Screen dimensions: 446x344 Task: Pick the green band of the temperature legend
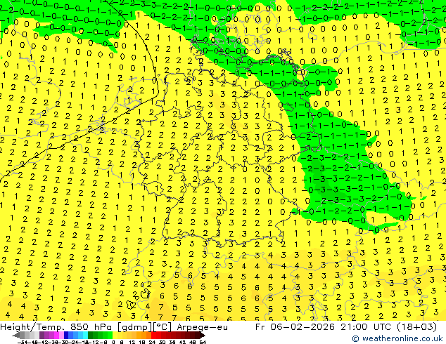[x=100, y=335]
